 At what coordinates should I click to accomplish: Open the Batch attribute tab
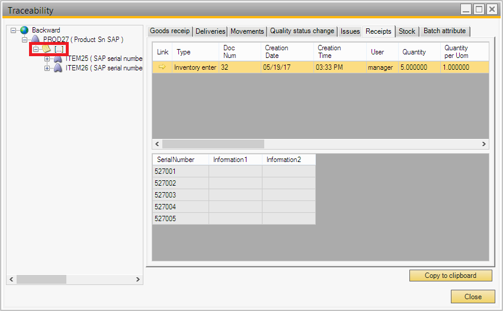click(x=444, y=31)
